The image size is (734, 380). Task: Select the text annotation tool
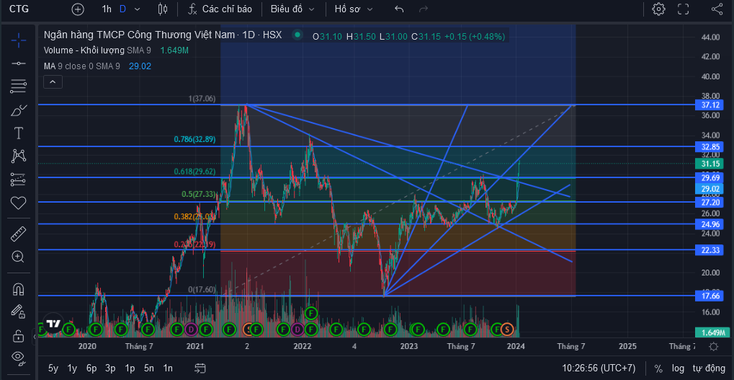(x=18, y=133)
